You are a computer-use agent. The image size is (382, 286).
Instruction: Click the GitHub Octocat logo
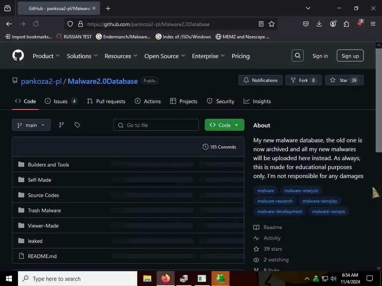pos(18,56)
